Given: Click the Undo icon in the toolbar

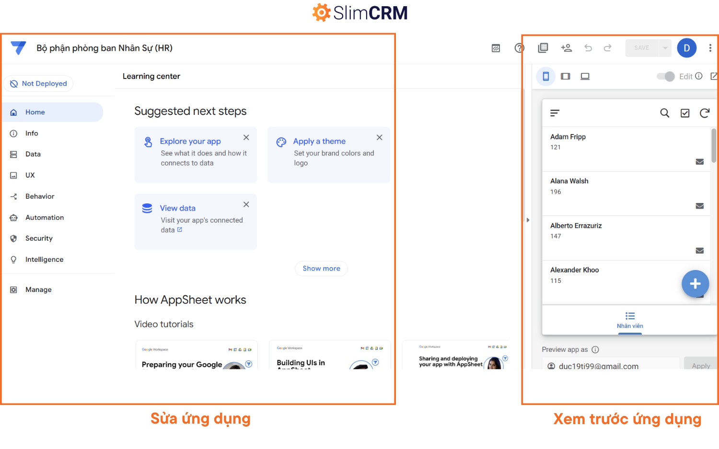Looking at the screenshot, I should click(588, 48).
